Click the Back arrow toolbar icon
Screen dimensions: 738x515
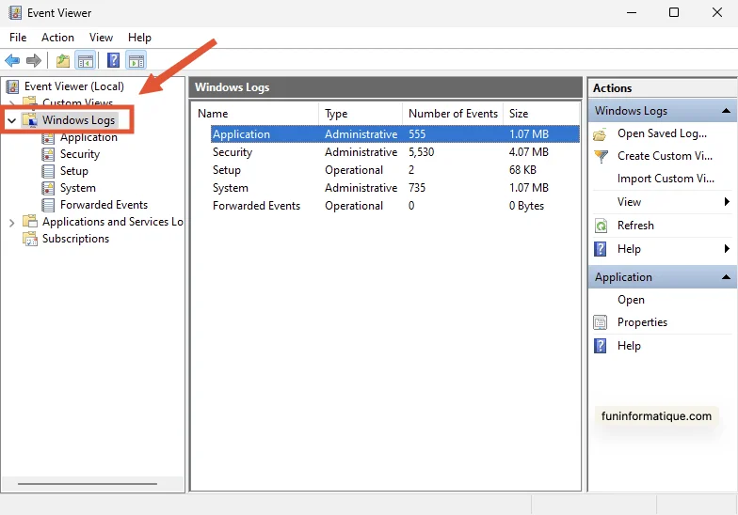(x=12, y=60)
